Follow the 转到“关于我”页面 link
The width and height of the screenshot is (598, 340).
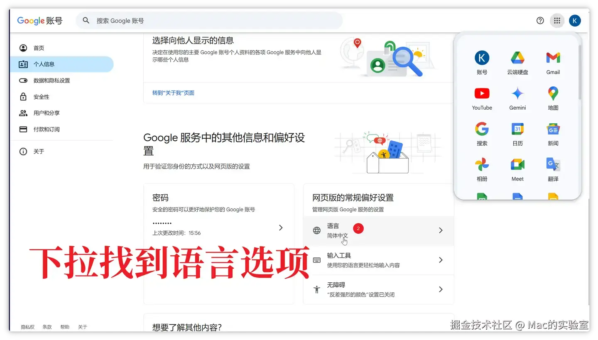pyautogui.click(x=173, y=93)
